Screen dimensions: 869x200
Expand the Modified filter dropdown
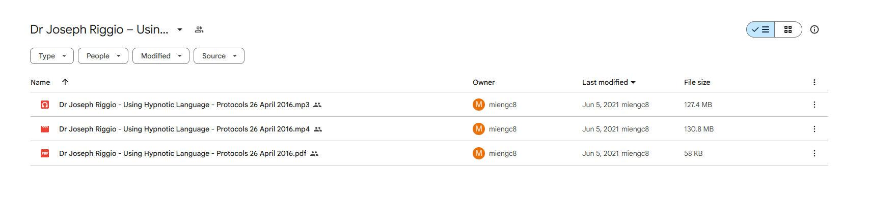coord(161,56)
